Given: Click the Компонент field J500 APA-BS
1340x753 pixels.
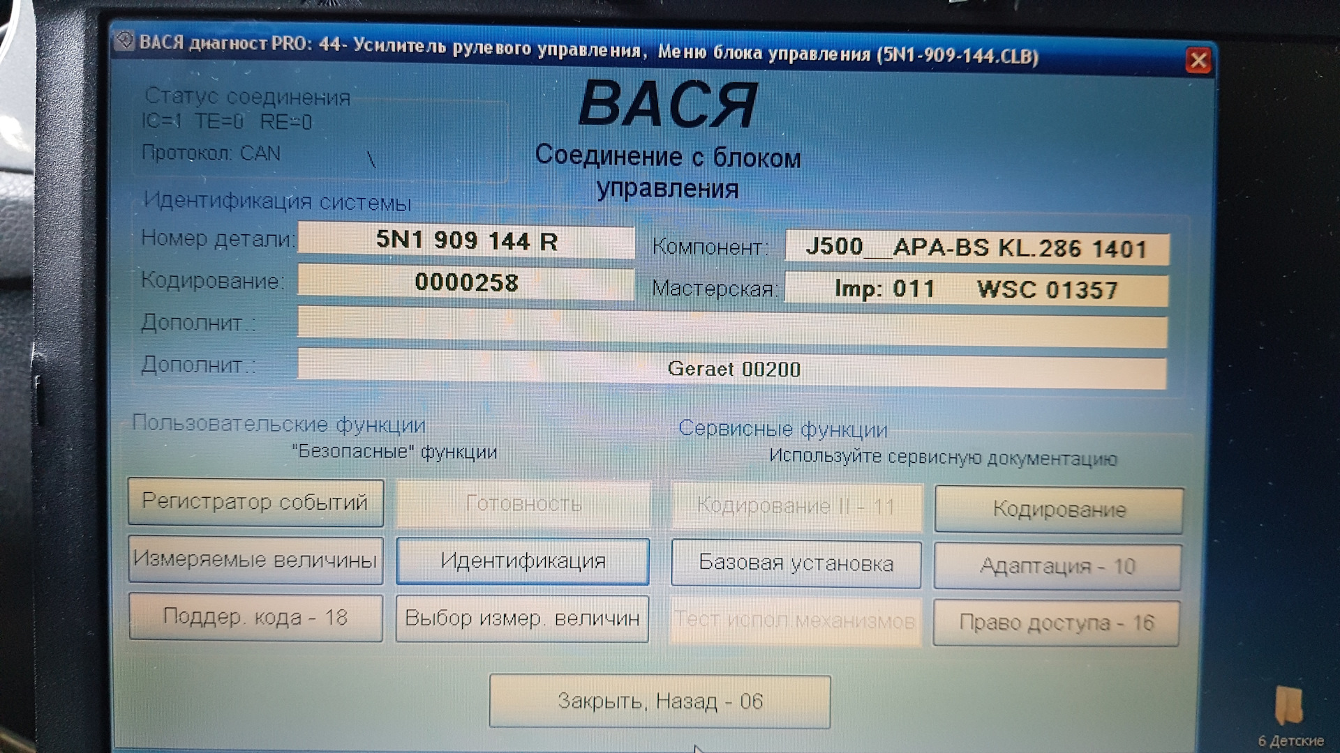Looking at the screenshot, I should pos(976,248).
